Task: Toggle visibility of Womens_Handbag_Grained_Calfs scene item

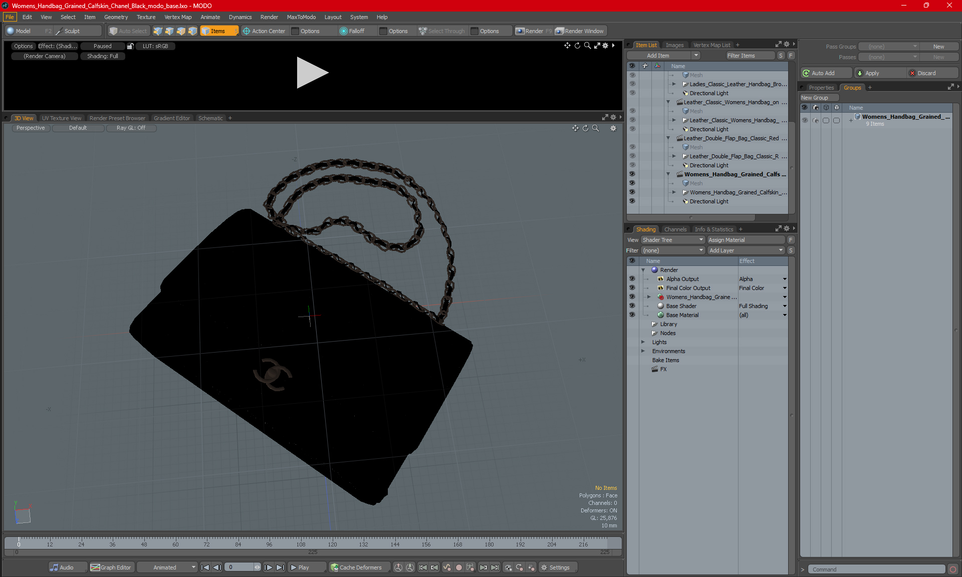Action: [632, 174]
